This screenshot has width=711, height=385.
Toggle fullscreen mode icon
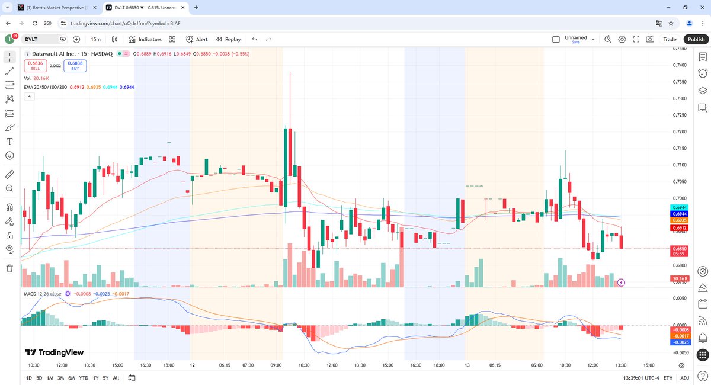coord(636,39)
